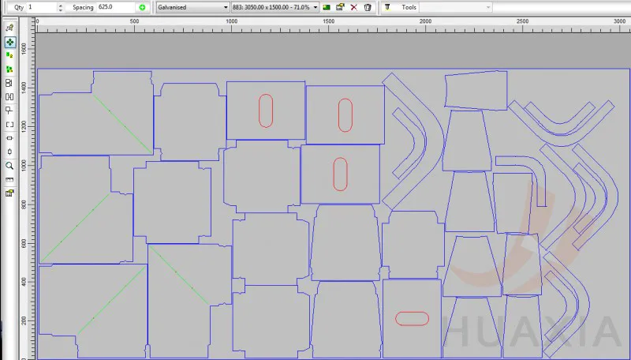Viewport: 631px width, 360px height.
Task: Expand the empty Tools dropdown
Action: [x=456, y=7]
